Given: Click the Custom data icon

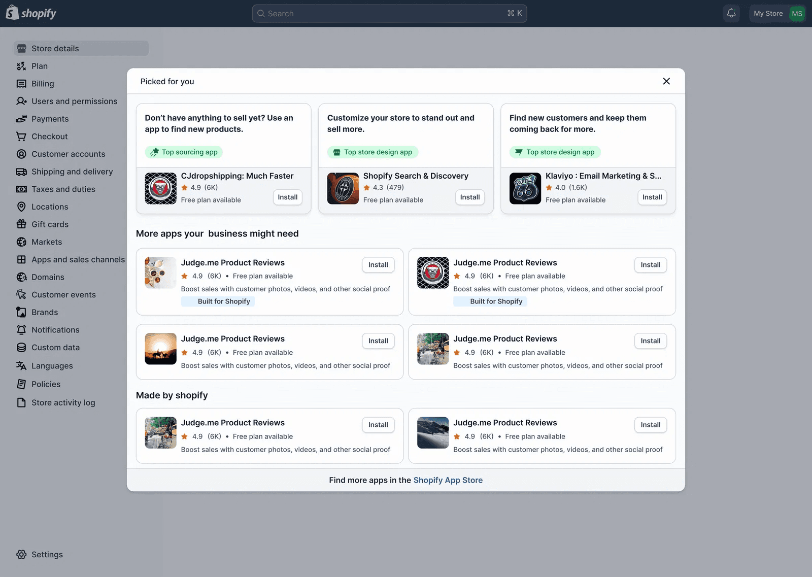Looking at the screenshot, I should click(x=21, y=347).
